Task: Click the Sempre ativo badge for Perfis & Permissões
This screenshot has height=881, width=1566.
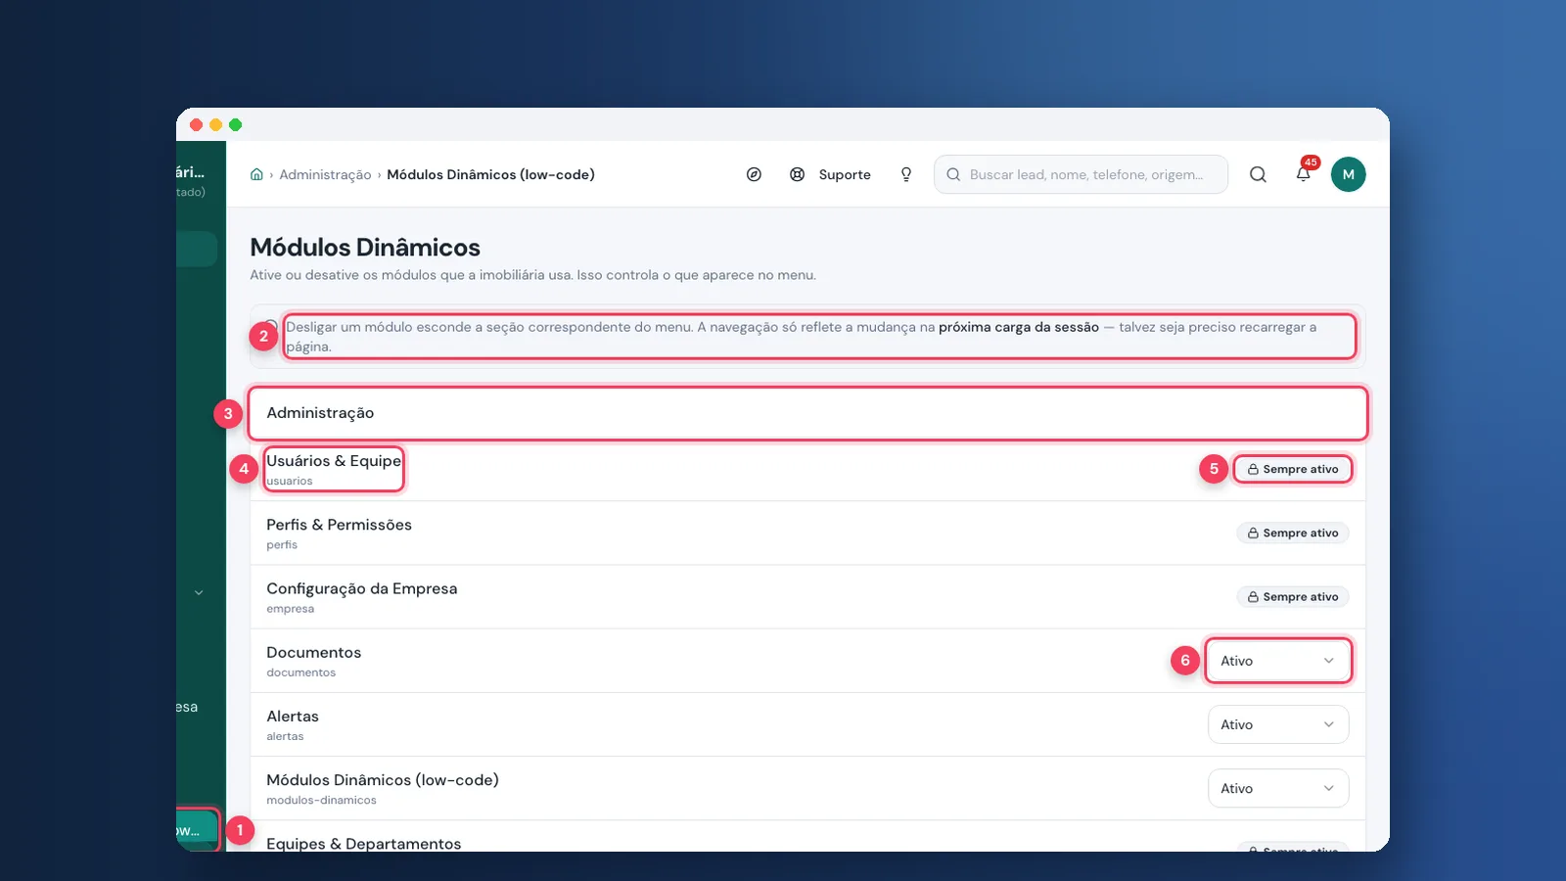Action: pos(1292,533)
